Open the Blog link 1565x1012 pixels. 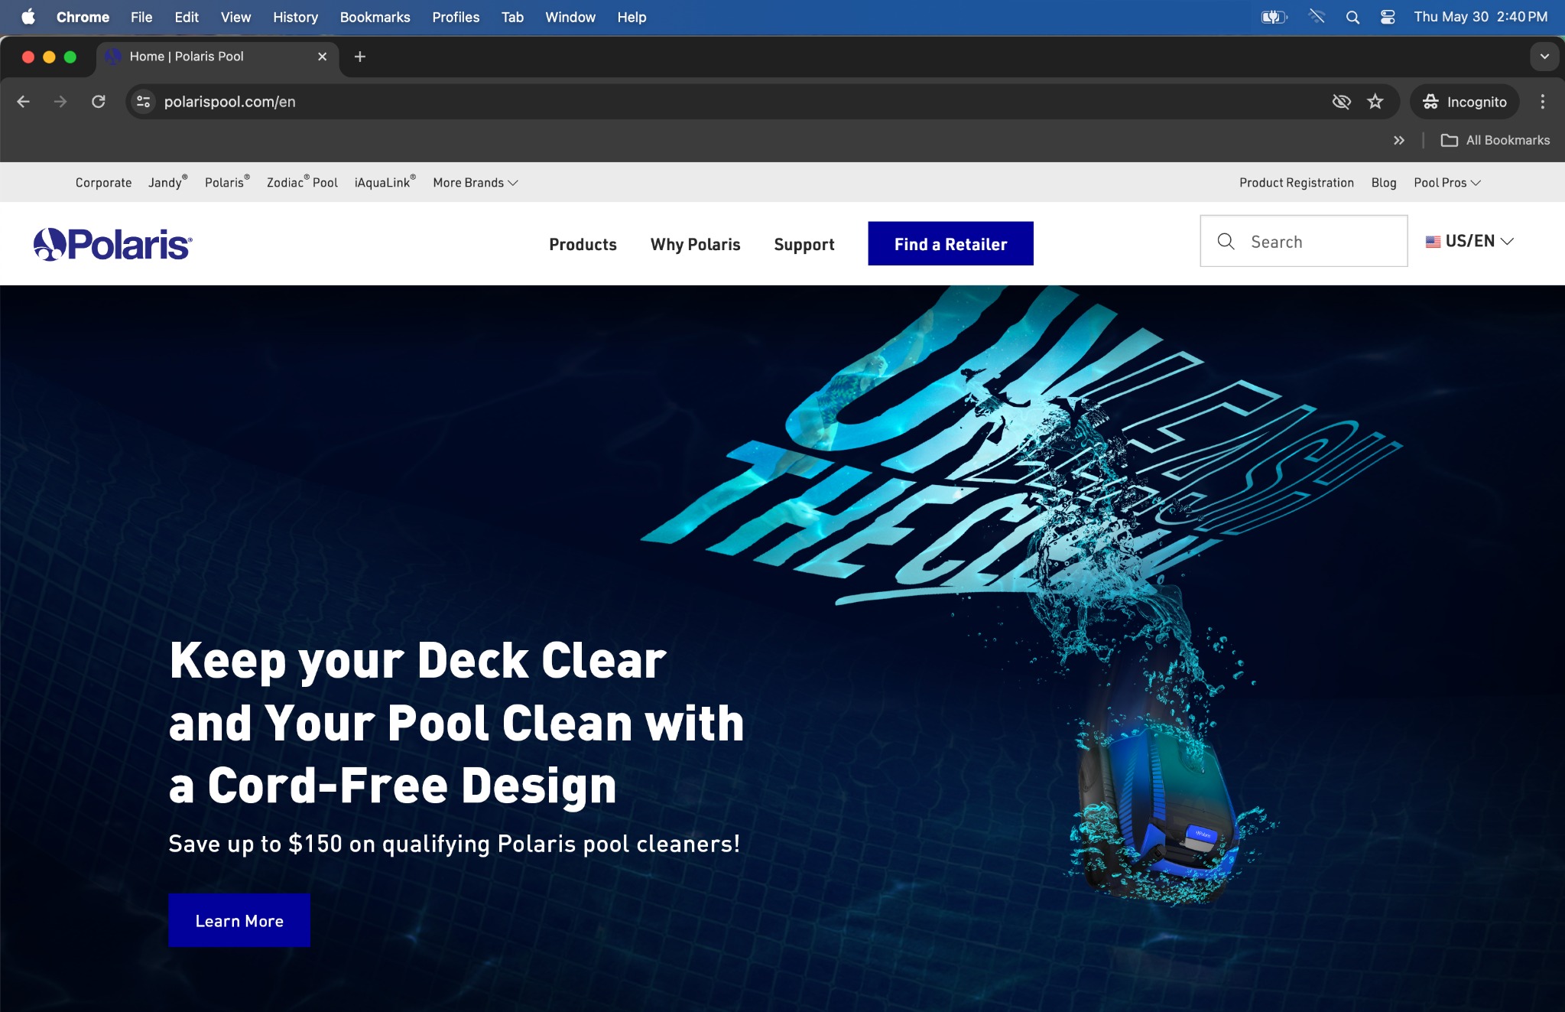click(1383, 183)
